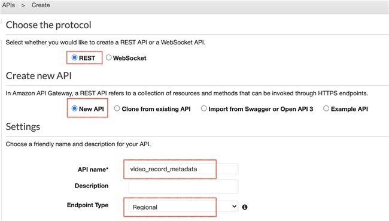Screen dimensions: 389x221
Task: Select the REST protocol radio button
Action: [74, 57]
